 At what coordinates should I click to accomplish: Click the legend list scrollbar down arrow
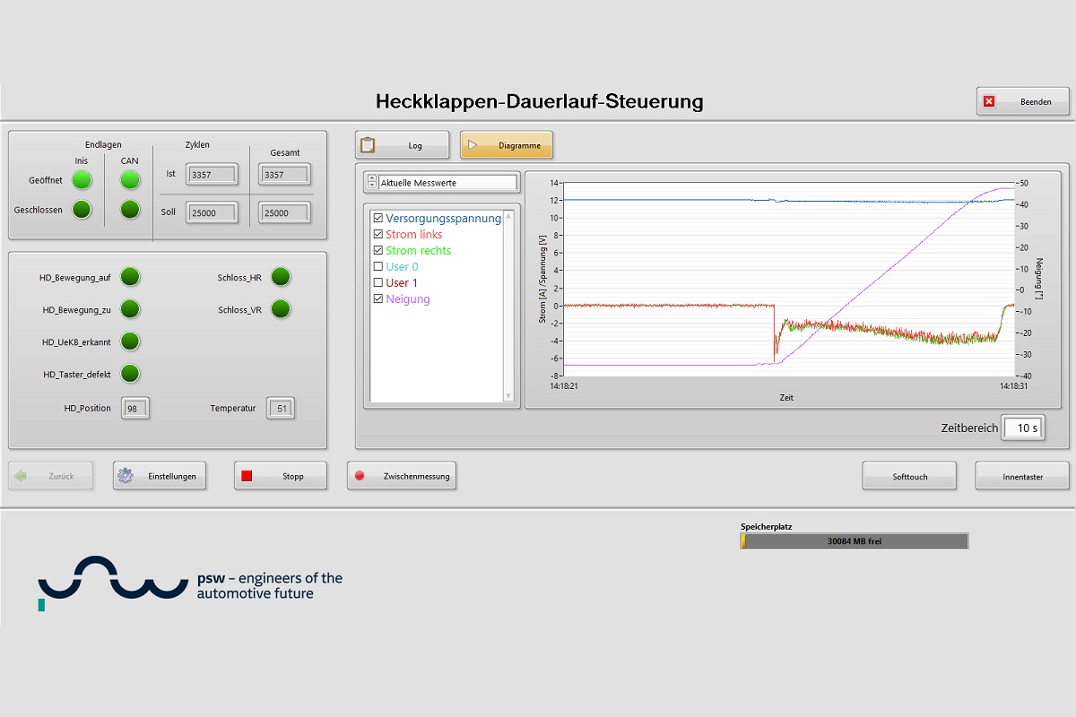click(508, 396)
